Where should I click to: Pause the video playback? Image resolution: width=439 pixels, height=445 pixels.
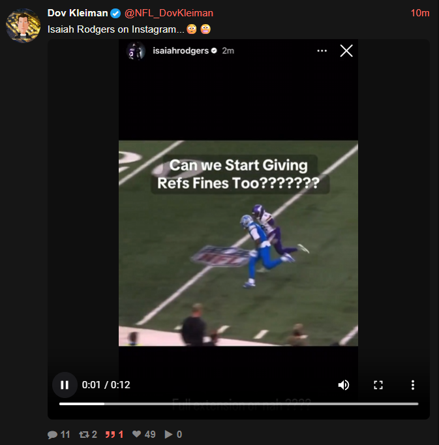coord(65,385)
